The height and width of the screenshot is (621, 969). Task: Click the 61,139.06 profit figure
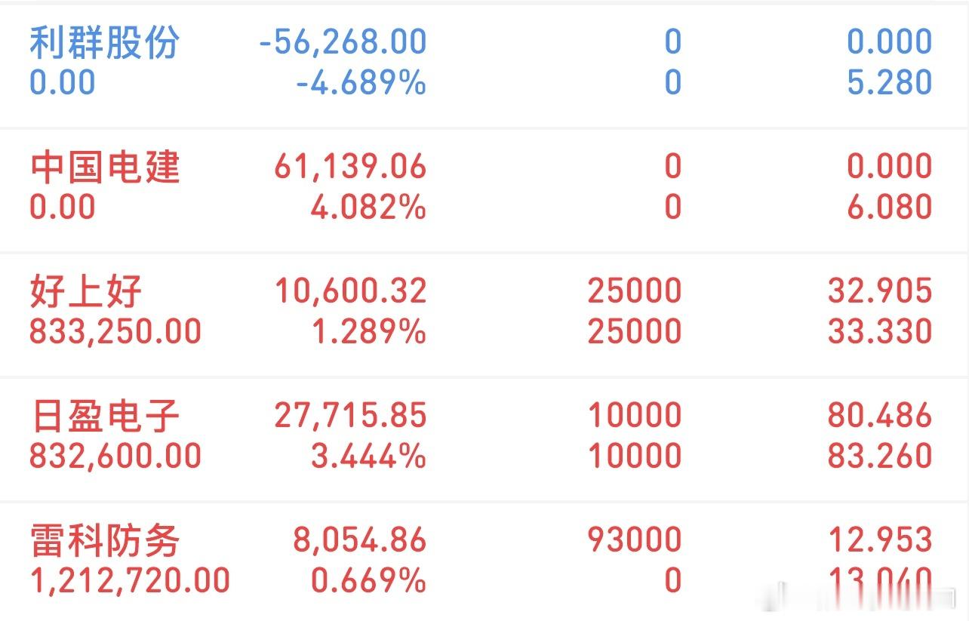pyautogui.click(x=347, y=167)
